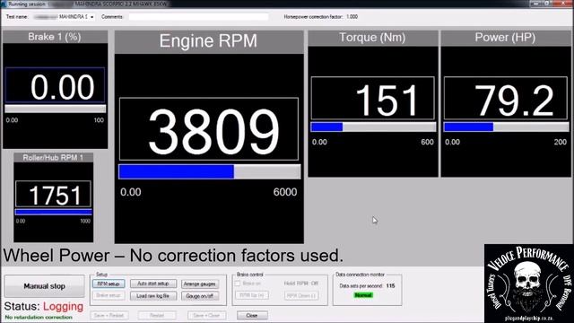Minimize the Running session window
Viewport: 574px width, 323px height.
[535, 4]
